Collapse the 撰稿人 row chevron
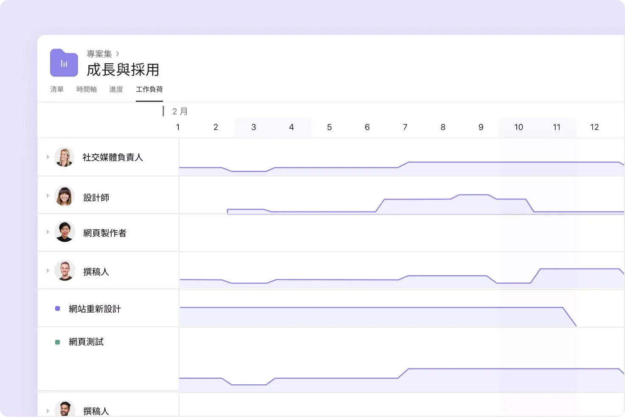Viewport: 625px width, 417px height. click(x=47, y=270)
